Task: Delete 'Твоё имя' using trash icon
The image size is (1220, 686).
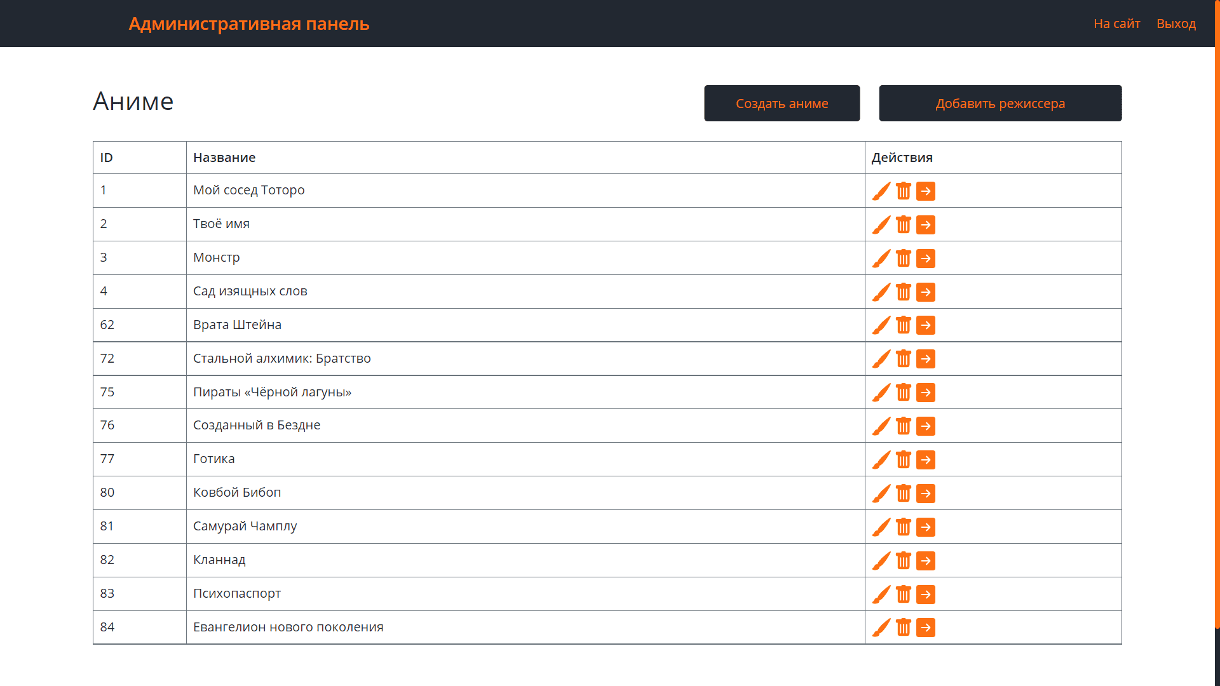Action: click(x=904, y=225)
